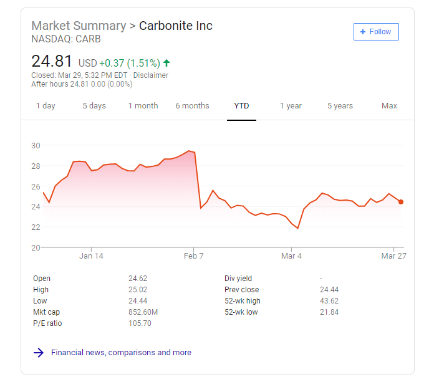Select the 1 month range tab
The height and width of the screenshot is (382, 429).
pyautogui.click(x=143, y=106)
